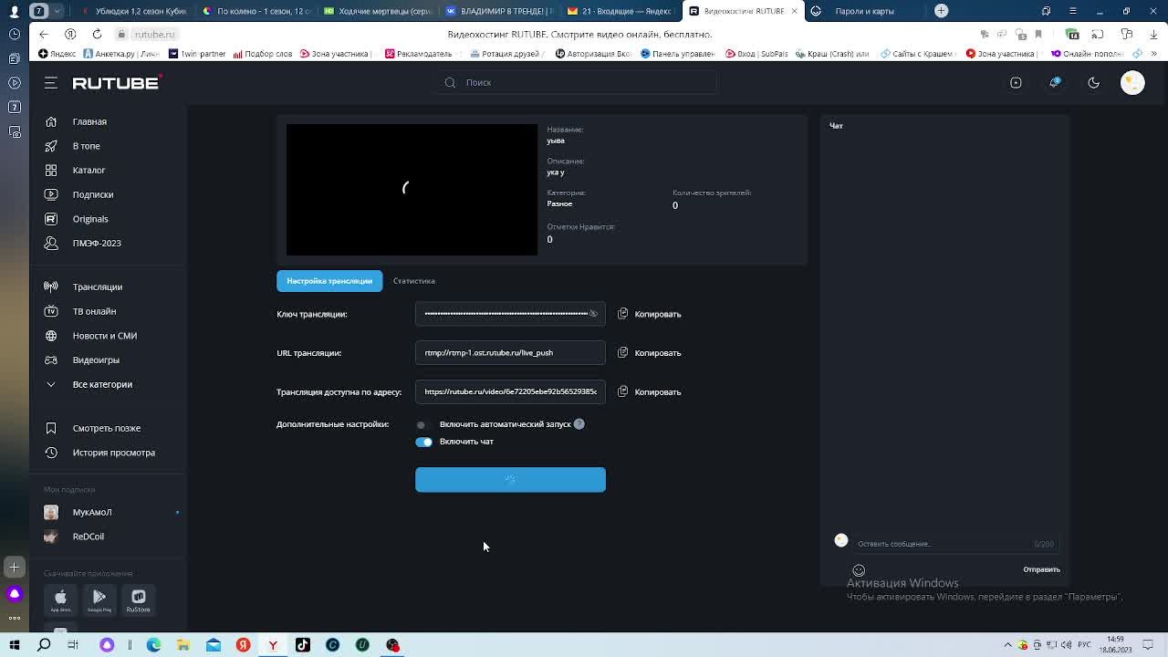
Task: Open Каталог in the sidebar
Action: 89,170
